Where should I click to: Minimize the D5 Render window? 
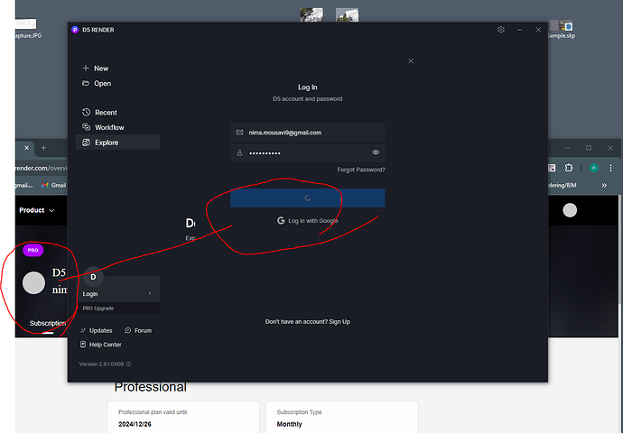520,30
